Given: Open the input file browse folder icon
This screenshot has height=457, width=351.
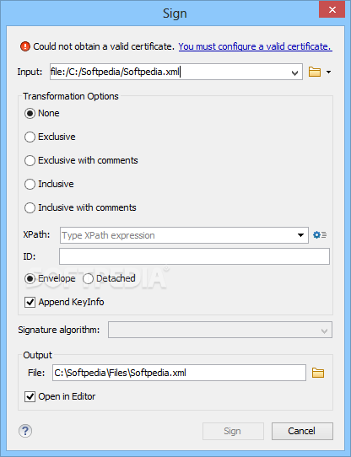Looking at the screenshot, I should click(315, 72).
